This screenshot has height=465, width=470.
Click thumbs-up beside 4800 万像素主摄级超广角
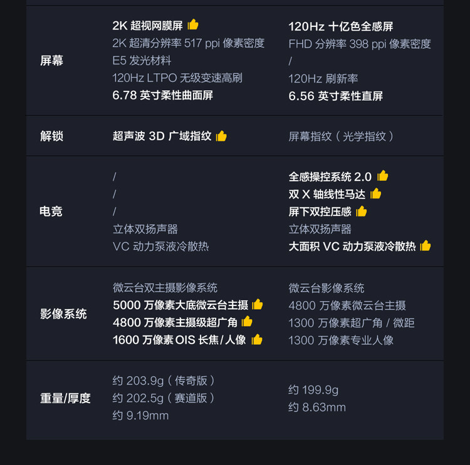(247, 322)
